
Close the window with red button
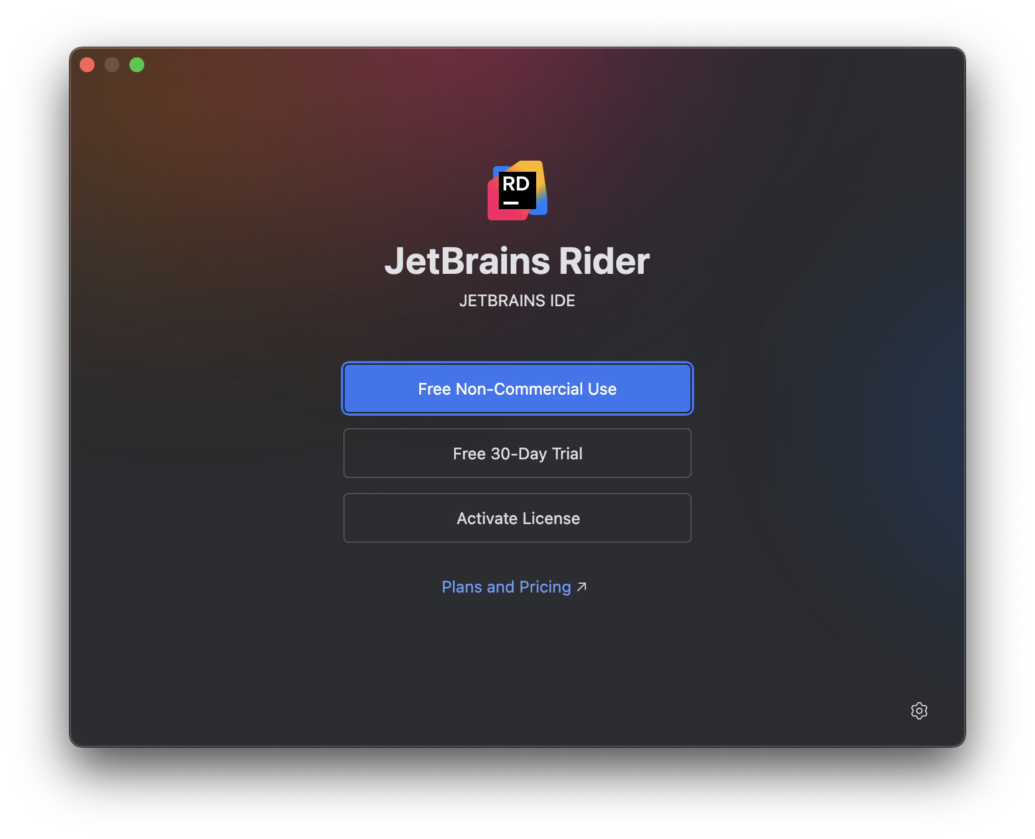87,65
